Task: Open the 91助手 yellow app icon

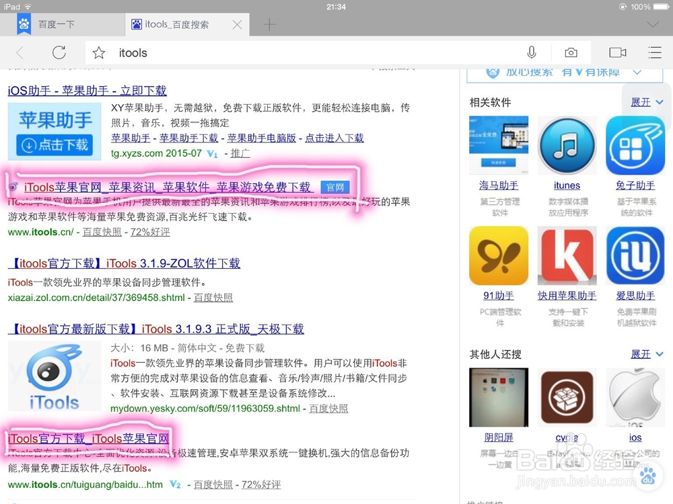Action: 499,256
